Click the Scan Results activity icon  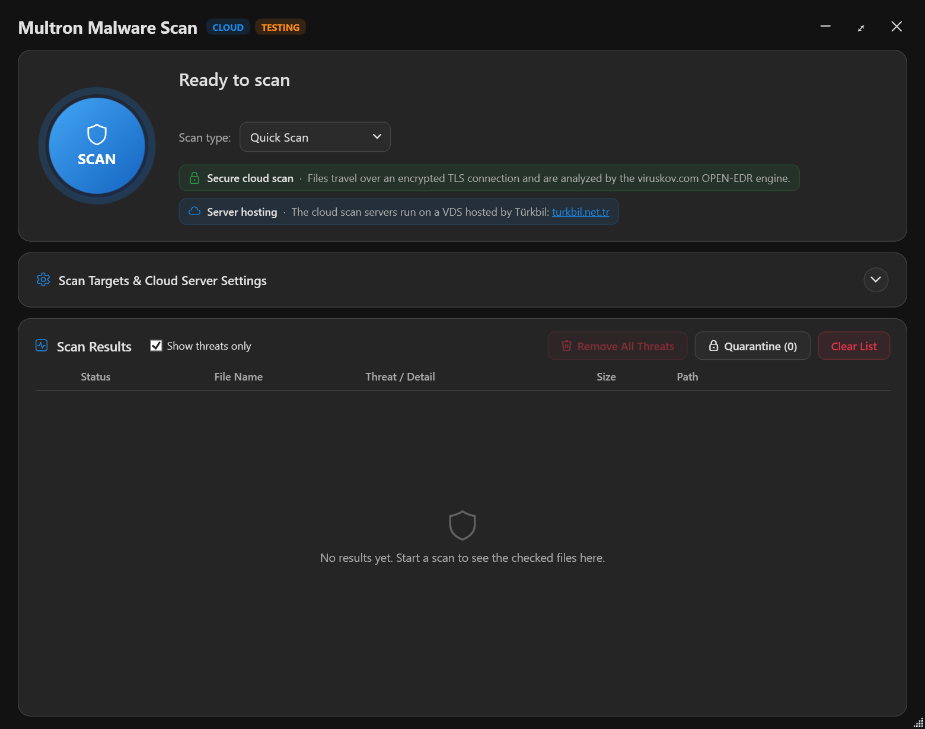pos(42,346)
